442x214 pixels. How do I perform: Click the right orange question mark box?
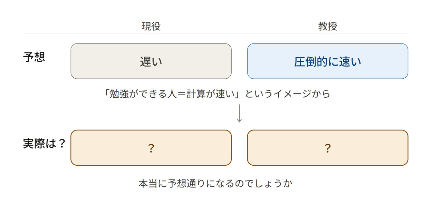pos(328,148)
